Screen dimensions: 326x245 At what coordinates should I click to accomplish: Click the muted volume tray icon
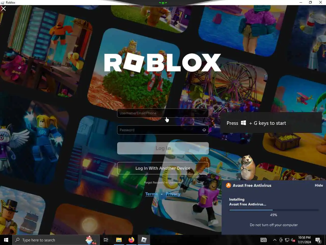[x=293, y=240]
